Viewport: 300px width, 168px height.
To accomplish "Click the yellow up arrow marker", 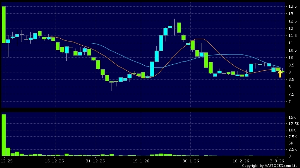I will pos(280,74).
